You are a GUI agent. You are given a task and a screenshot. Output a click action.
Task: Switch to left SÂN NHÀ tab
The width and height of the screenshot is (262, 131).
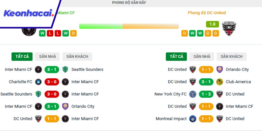(x=47, y=56)
